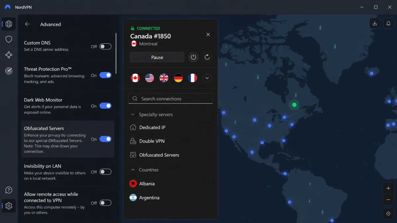
Task: Click the CONNECTED status label
Action: pyautogui.click(x=149, y=28)
